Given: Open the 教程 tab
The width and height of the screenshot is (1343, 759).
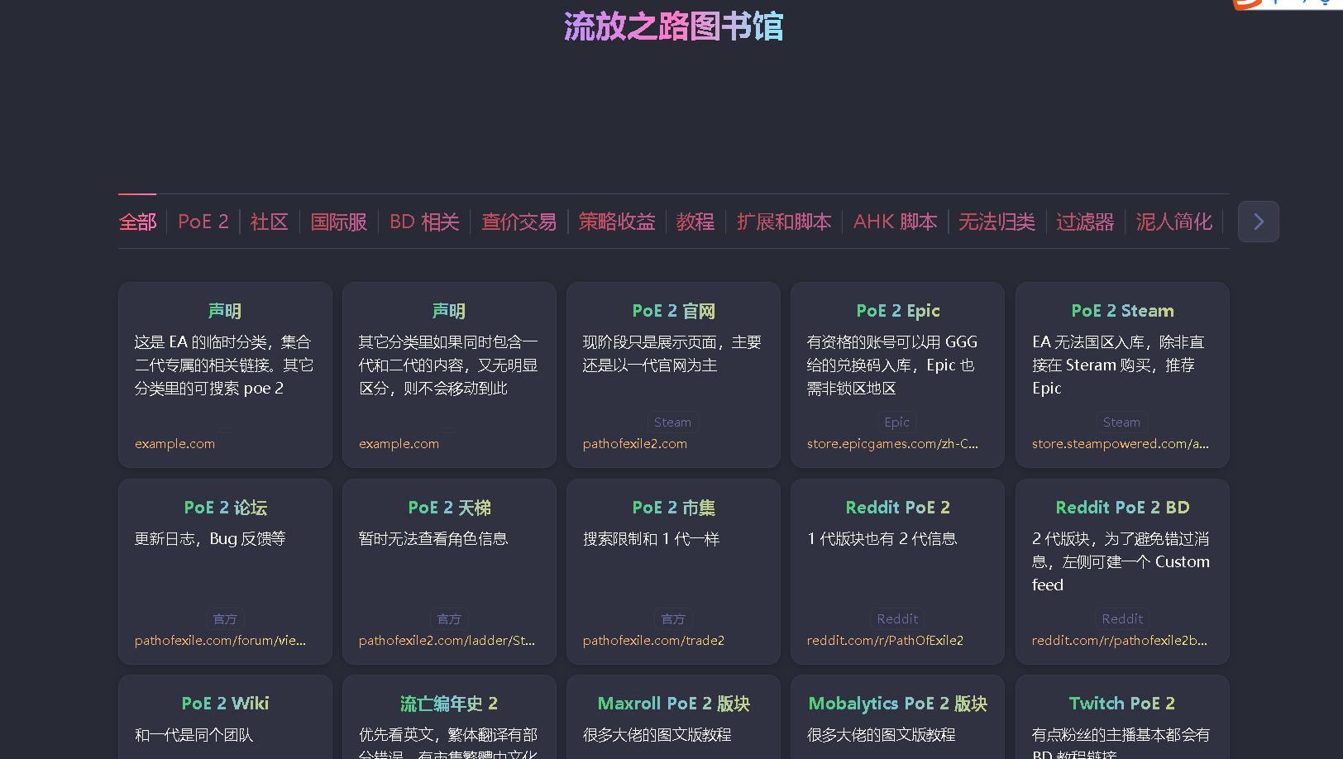Looking at the screenshot, I should [x=695, y=222].
